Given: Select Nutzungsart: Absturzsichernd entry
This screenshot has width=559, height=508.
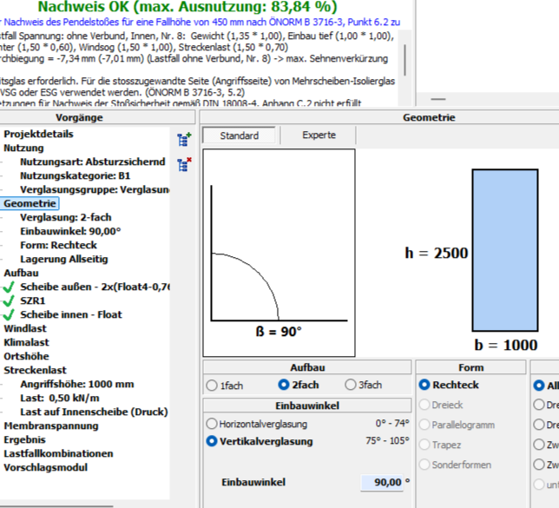Looking at the screenshot, I should 93,162.
